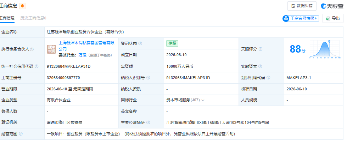Click help icon beside 天眼评分
This screenshot has width=347, height=144.
[261, 49]
